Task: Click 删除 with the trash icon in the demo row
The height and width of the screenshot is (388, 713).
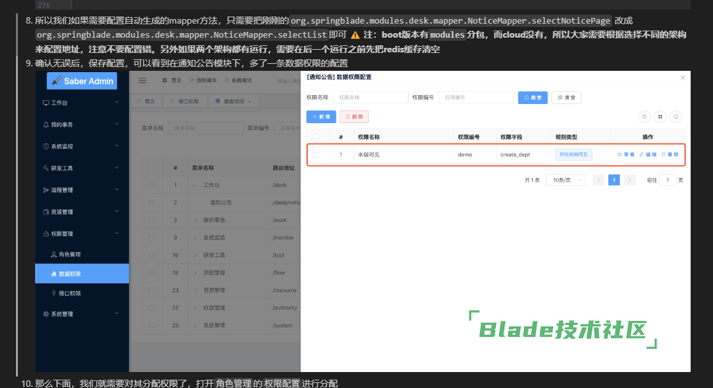Action: pyautogui.click(x=670, y=154)
